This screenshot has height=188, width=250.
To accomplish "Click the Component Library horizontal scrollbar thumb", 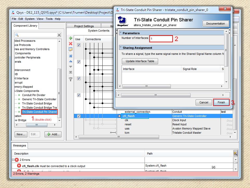I will pos(37,125).
